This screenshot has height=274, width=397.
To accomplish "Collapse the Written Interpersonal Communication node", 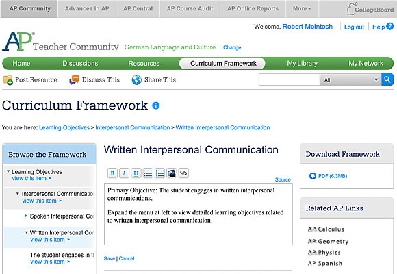I will [x=26, y=232].
